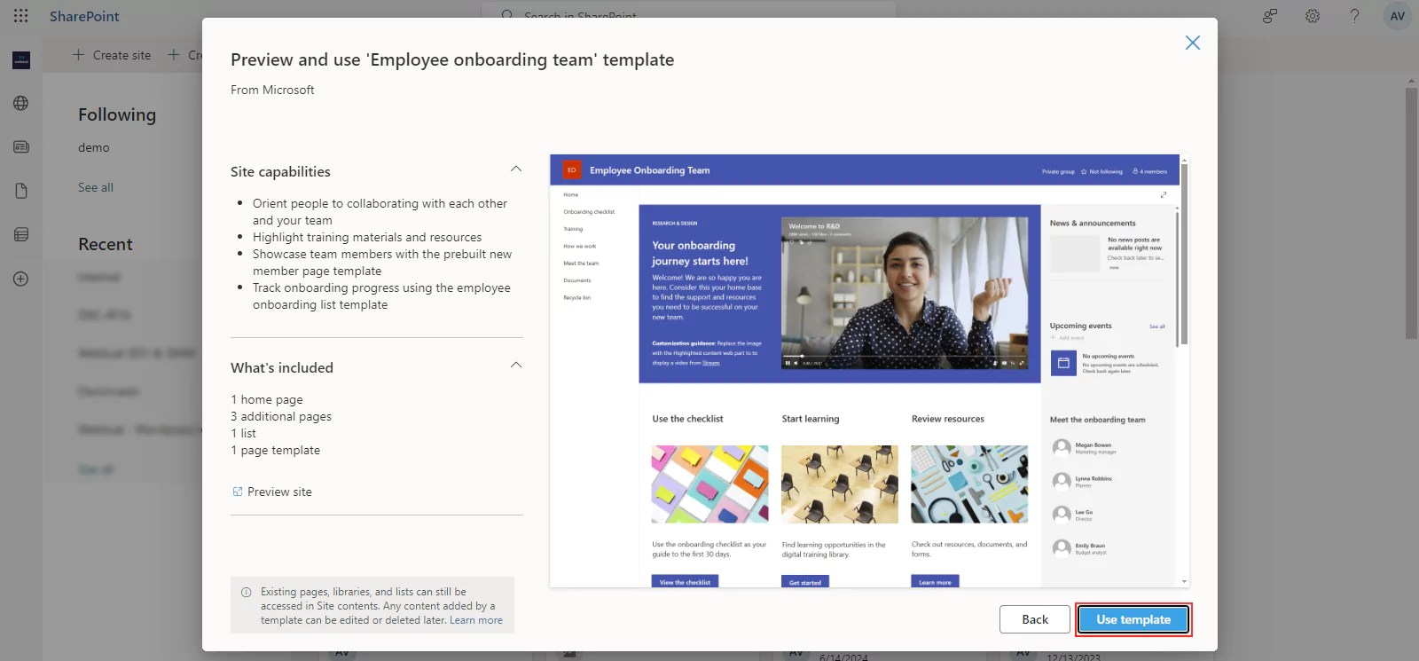Click the My lists icon in left rail

[21, 234]
